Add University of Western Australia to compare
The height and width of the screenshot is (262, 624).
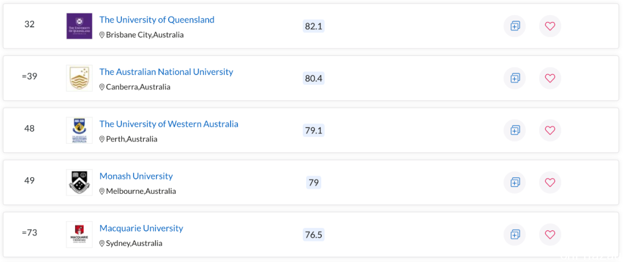tap(515, 130)
